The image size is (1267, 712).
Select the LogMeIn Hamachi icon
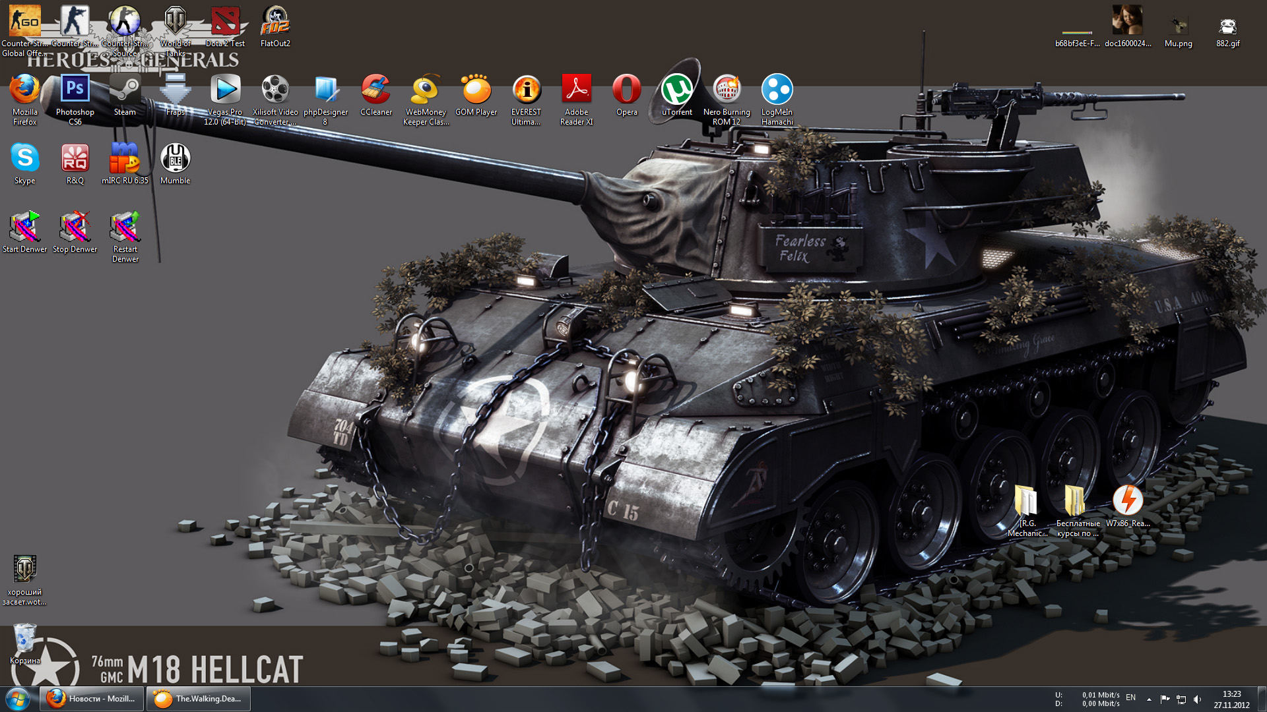tap(777, 90)
